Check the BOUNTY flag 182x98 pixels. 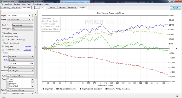[x=8, y=84]
